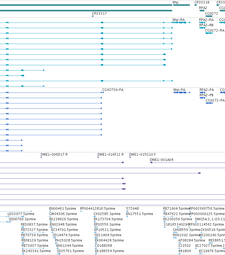Screen dimensions: 225x255
Task: Click the CO188368 feature label
Action: (103, 245)
